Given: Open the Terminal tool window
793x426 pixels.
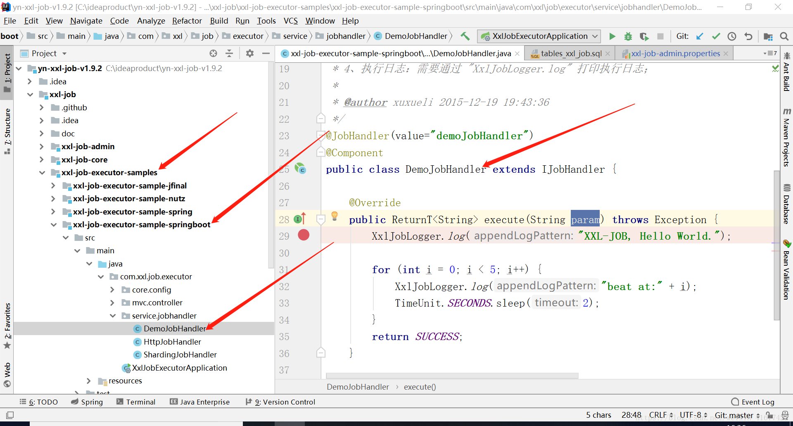Looking at the screenshot, I should (136, 402).
